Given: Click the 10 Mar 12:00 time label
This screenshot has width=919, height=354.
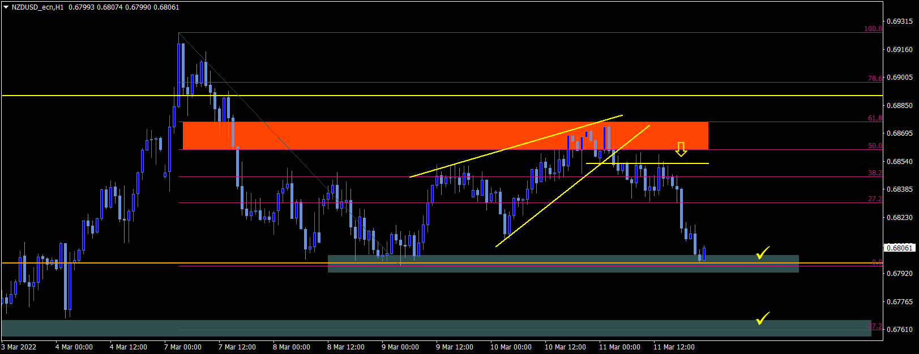Looking at the screenshot, I should [x=565, y=347].
